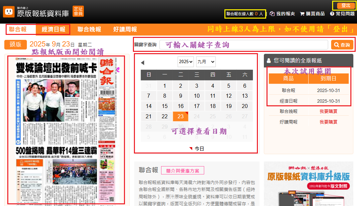Select calendar date 14
Viewport: 357px width, 206px height.
coord(149,106)
